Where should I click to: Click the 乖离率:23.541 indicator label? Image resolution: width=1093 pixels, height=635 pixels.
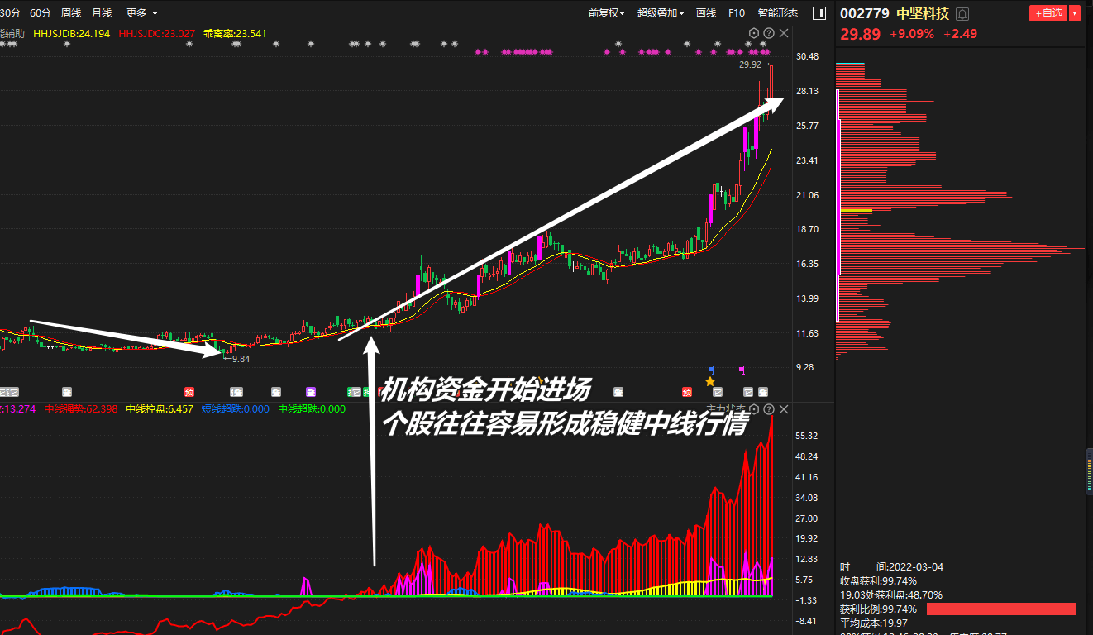(235, 33)
